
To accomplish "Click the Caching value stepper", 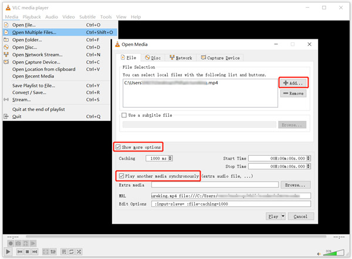I will [x=170, y=159].
